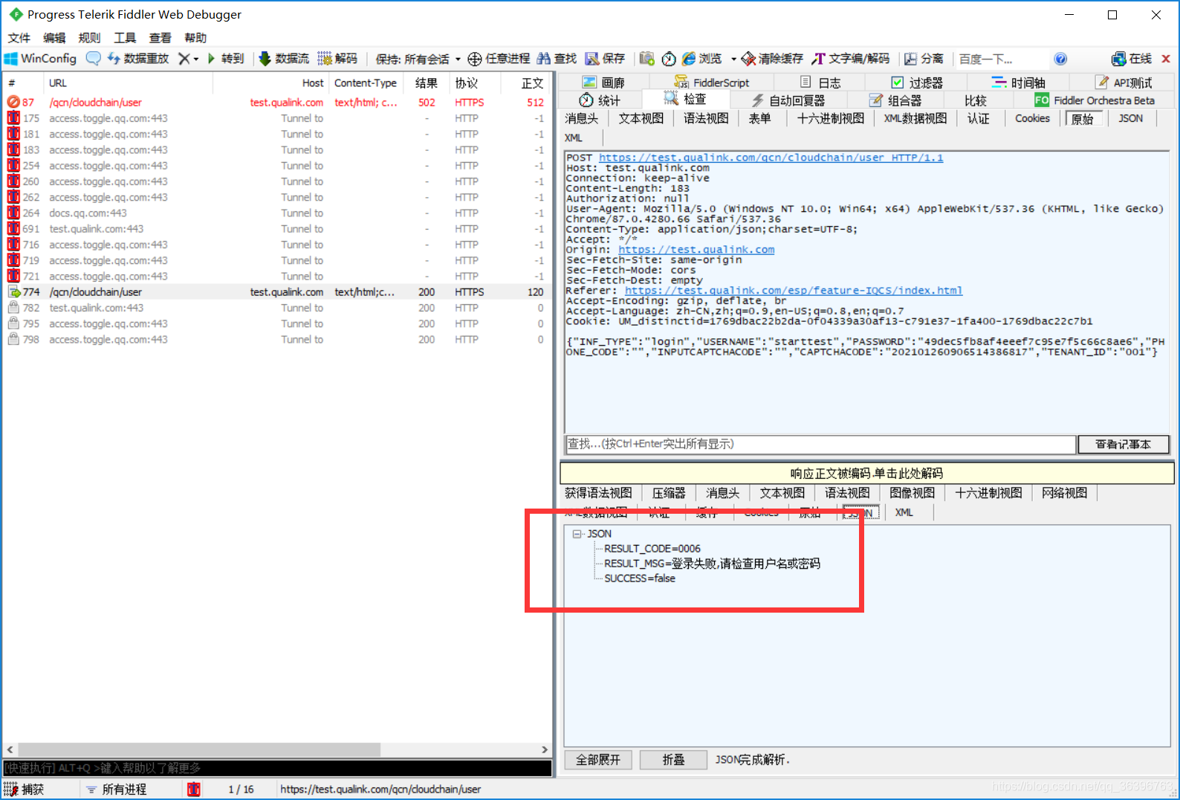The height and width of the screenshot is (800, 1180).
Task: Collapse the JSON tree root node
Action: tap(577, 534)
